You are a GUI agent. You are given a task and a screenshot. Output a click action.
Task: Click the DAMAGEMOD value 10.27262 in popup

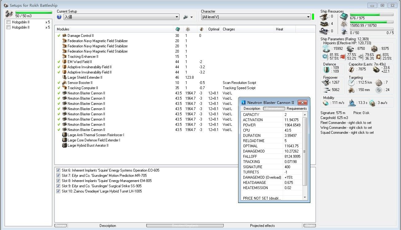292,151
